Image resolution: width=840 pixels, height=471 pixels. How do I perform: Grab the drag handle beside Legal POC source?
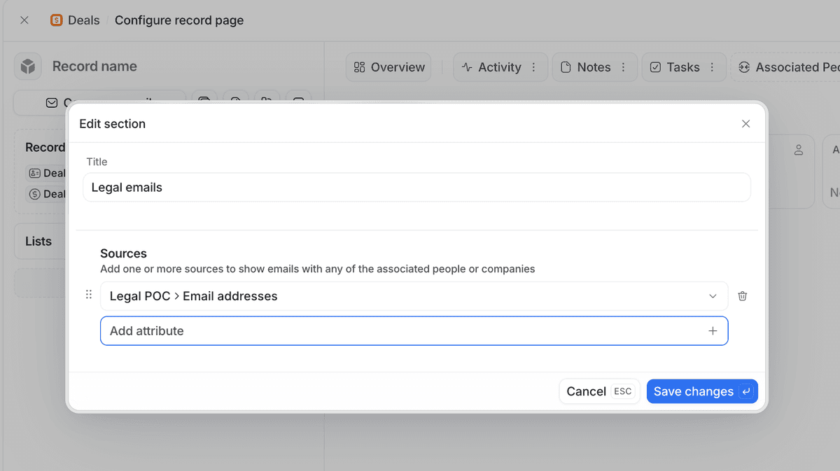pos(89,295)
